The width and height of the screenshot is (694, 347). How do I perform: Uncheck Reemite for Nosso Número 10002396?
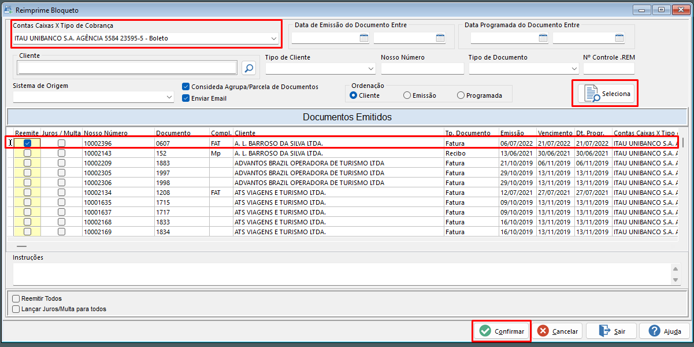pos(27,143)
